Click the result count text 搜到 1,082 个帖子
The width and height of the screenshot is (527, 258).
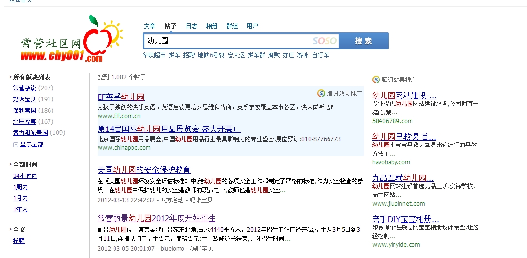pyautogui.click(x=122, y=77)
